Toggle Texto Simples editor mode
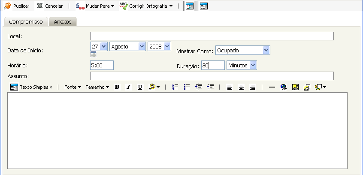This screenshot has height=175, width=363. coord(31,87)
